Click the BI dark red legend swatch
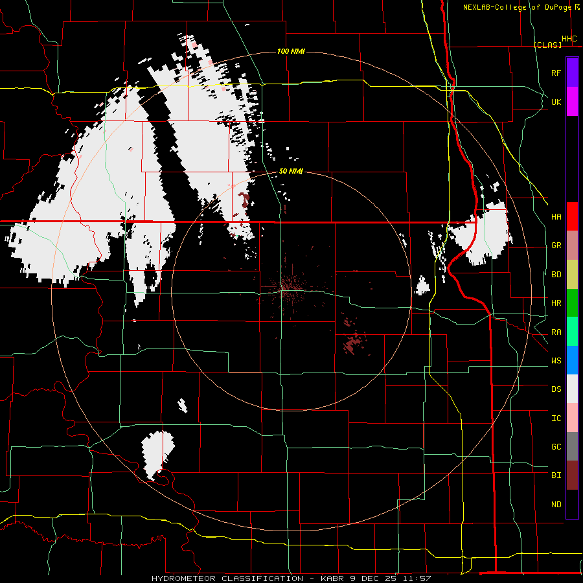Screen dimensions: 583x583 tap(572, 475)
